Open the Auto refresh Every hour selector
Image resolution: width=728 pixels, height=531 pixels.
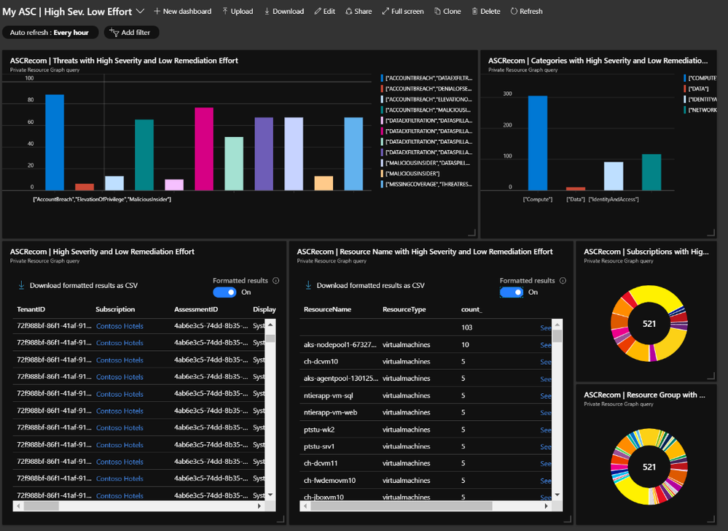50,33
